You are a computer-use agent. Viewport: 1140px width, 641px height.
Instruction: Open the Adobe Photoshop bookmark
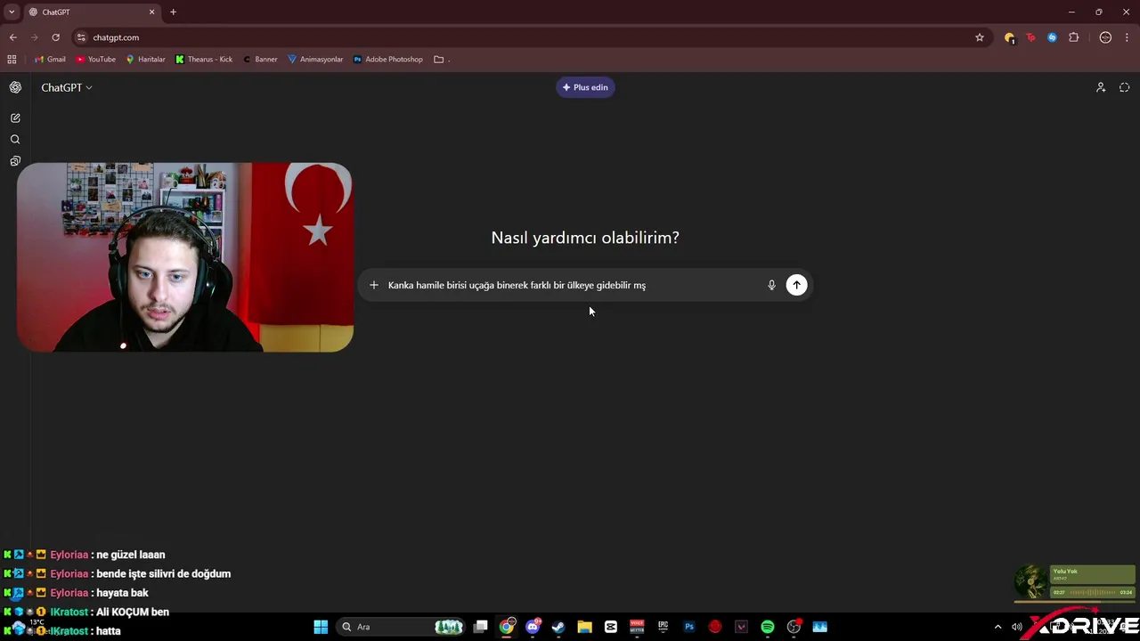pos(387,60)
